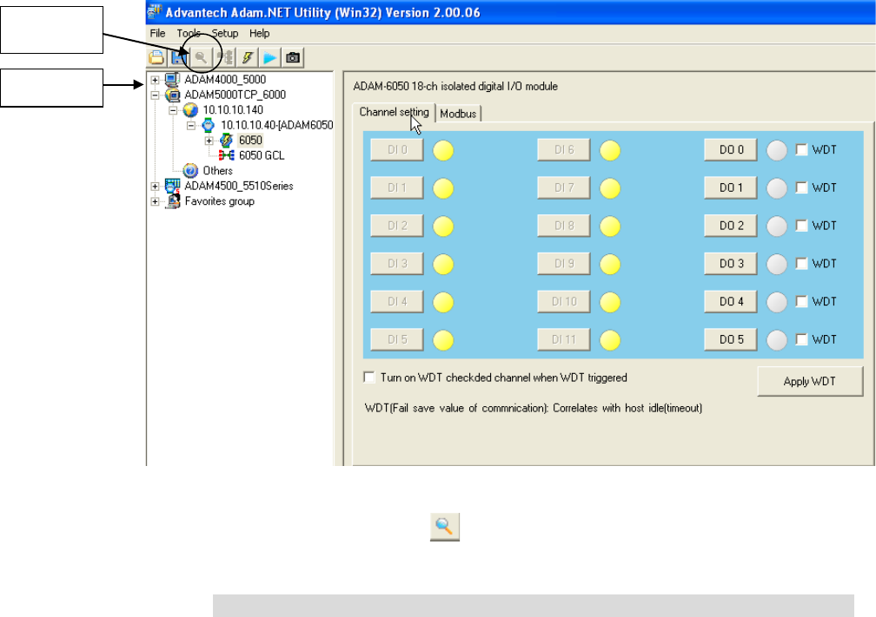Viewport: 876px width, 617px height.
Task: Click the greyed-out DI 10 button
Action: click(x=564, y=302)
